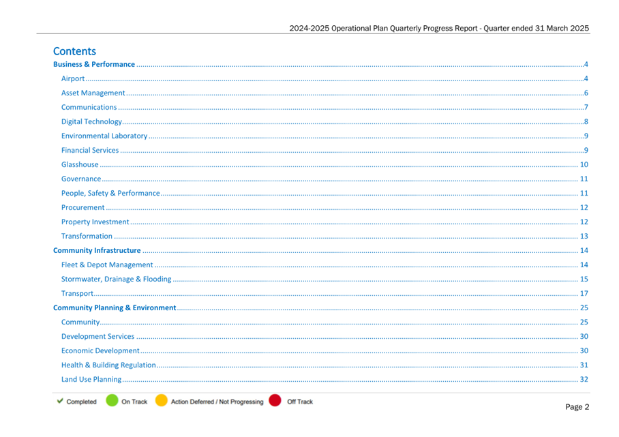The image size is (619, 437).
Task: Click the Action Deferred / Not Progressing label
Action: click(x=217, y=402)
